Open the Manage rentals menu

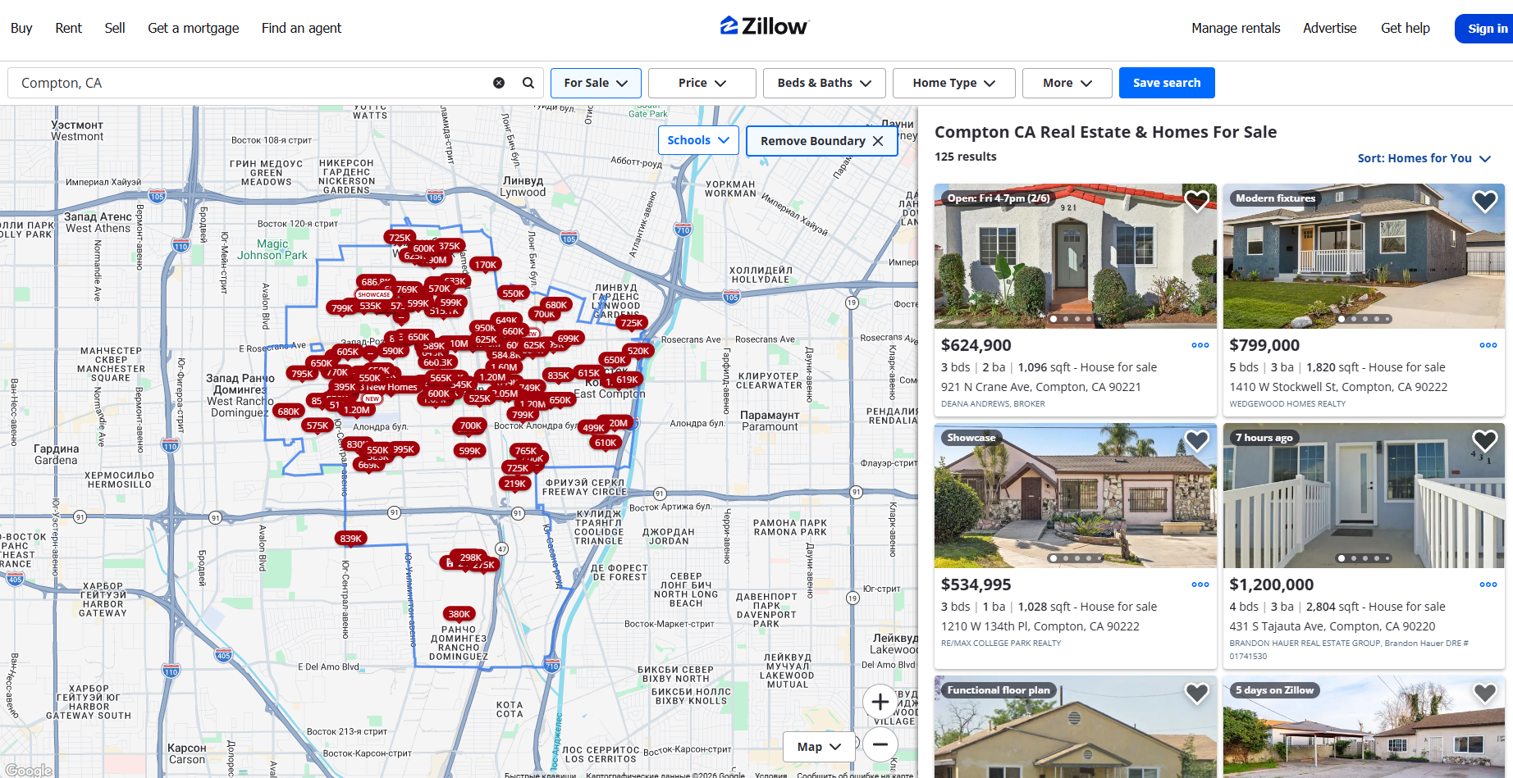(1236, 28)
